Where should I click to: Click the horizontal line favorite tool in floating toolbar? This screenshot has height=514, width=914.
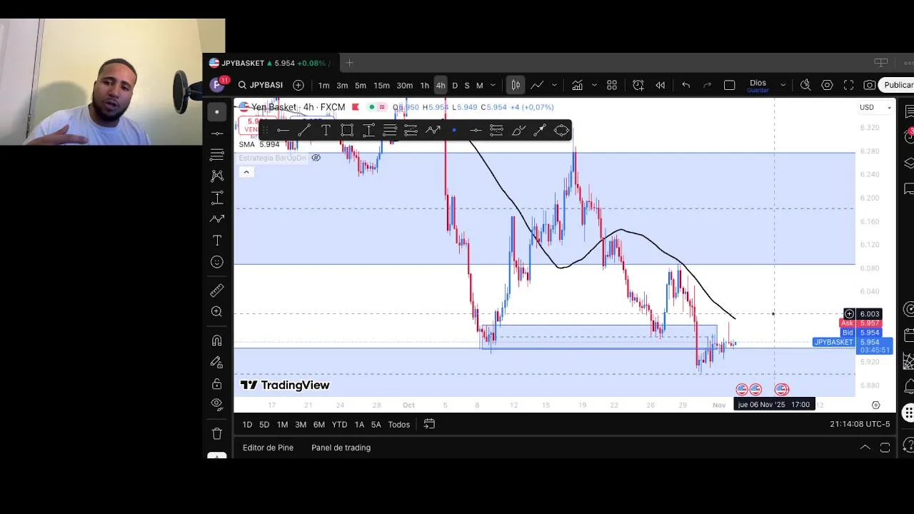(283, 130)
